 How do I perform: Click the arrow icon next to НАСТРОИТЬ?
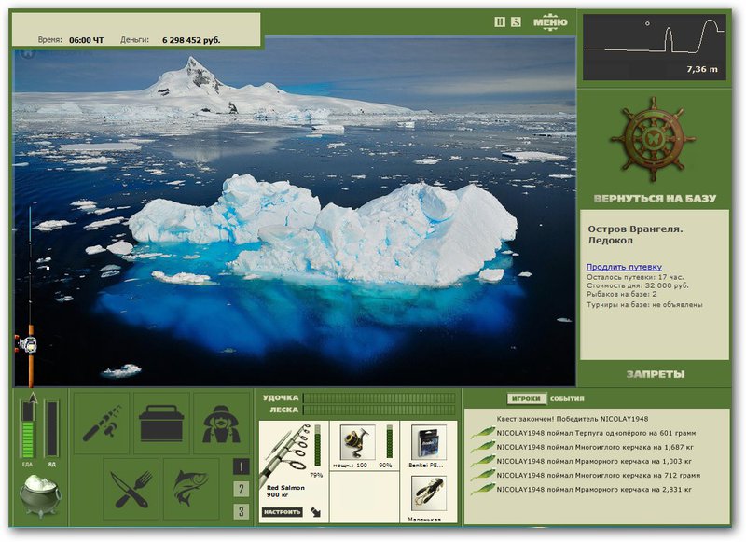(x=316, y=512)
